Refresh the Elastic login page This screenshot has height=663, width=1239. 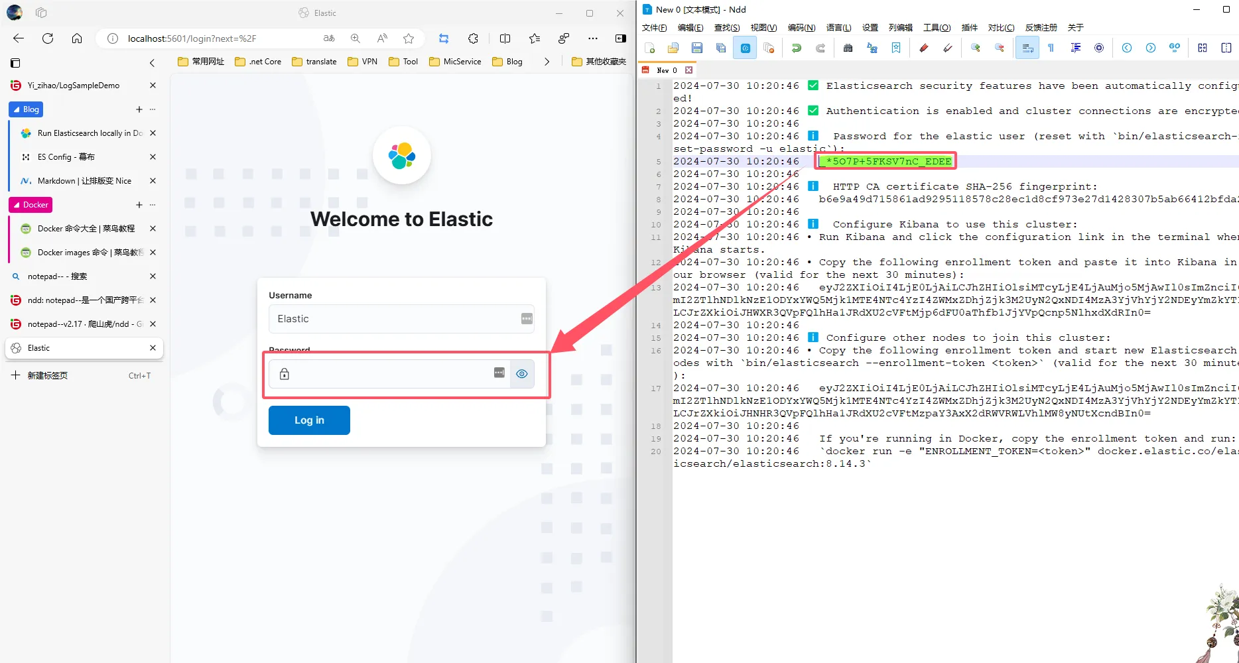(48, 38)
